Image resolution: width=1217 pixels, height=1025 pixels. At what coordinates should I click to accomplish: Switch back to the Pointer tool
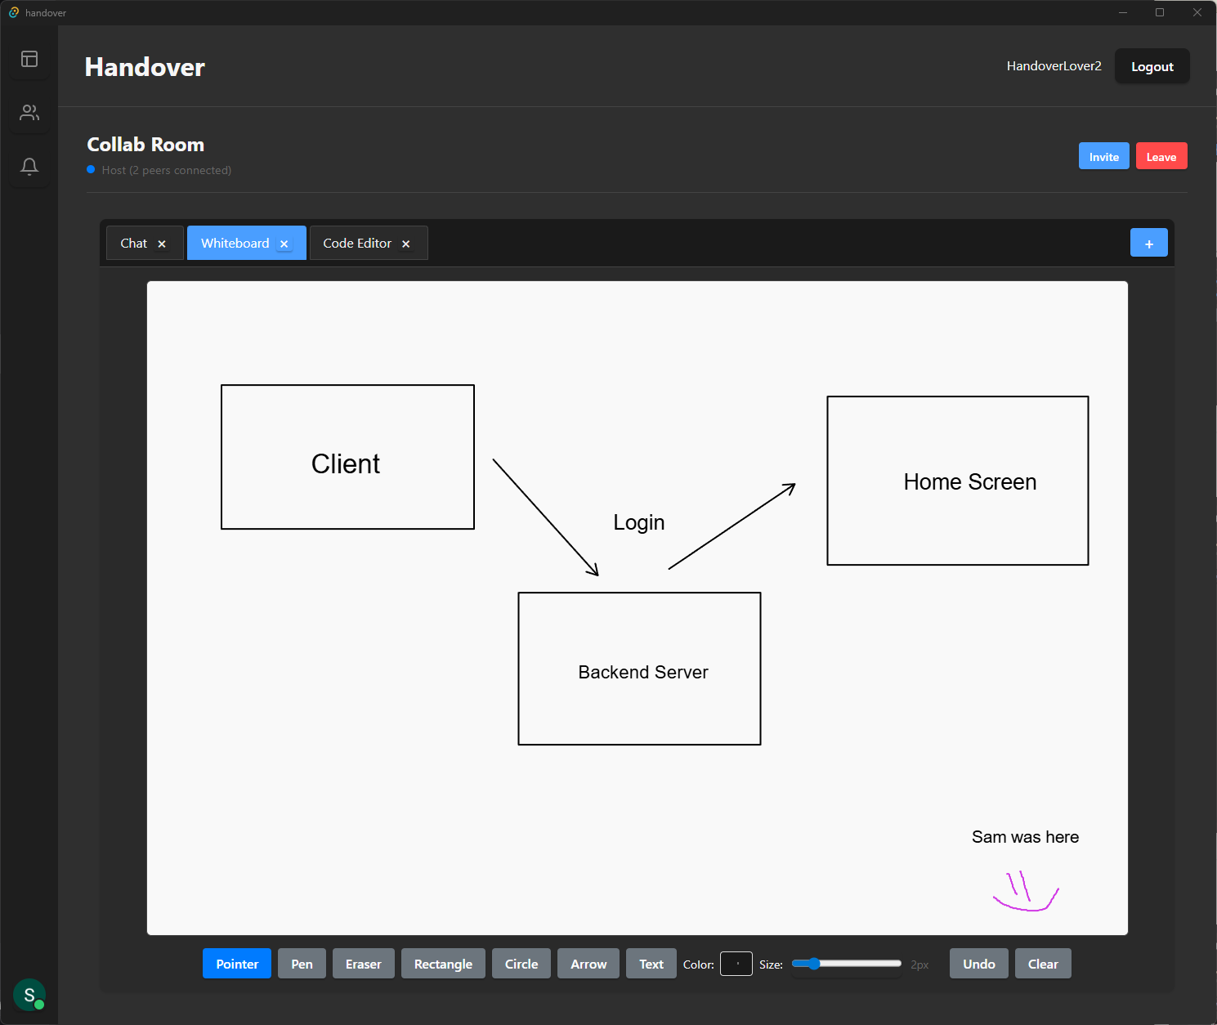(x=236, y=963)
